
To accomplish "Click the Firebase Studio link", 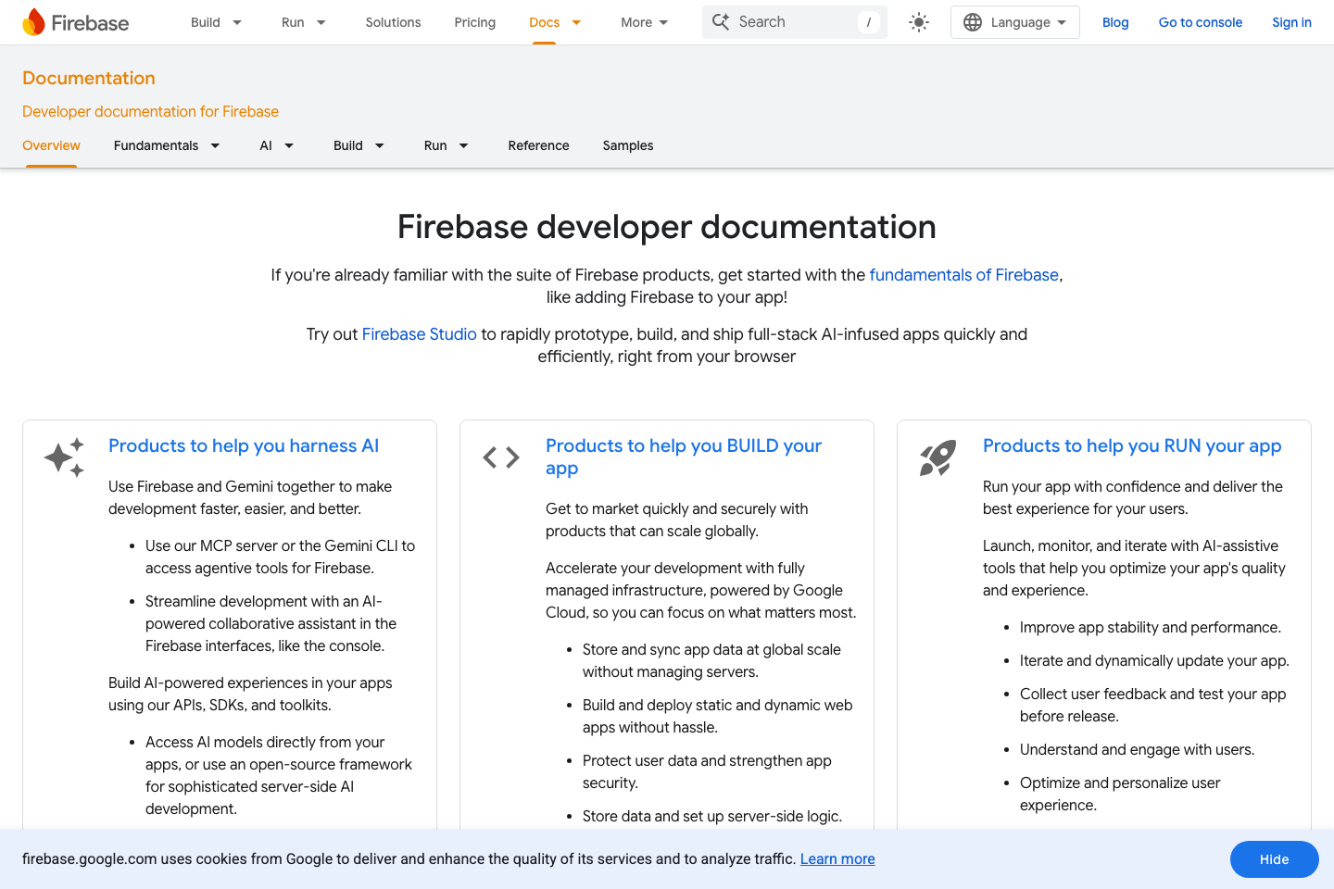I will pos(419,334).
